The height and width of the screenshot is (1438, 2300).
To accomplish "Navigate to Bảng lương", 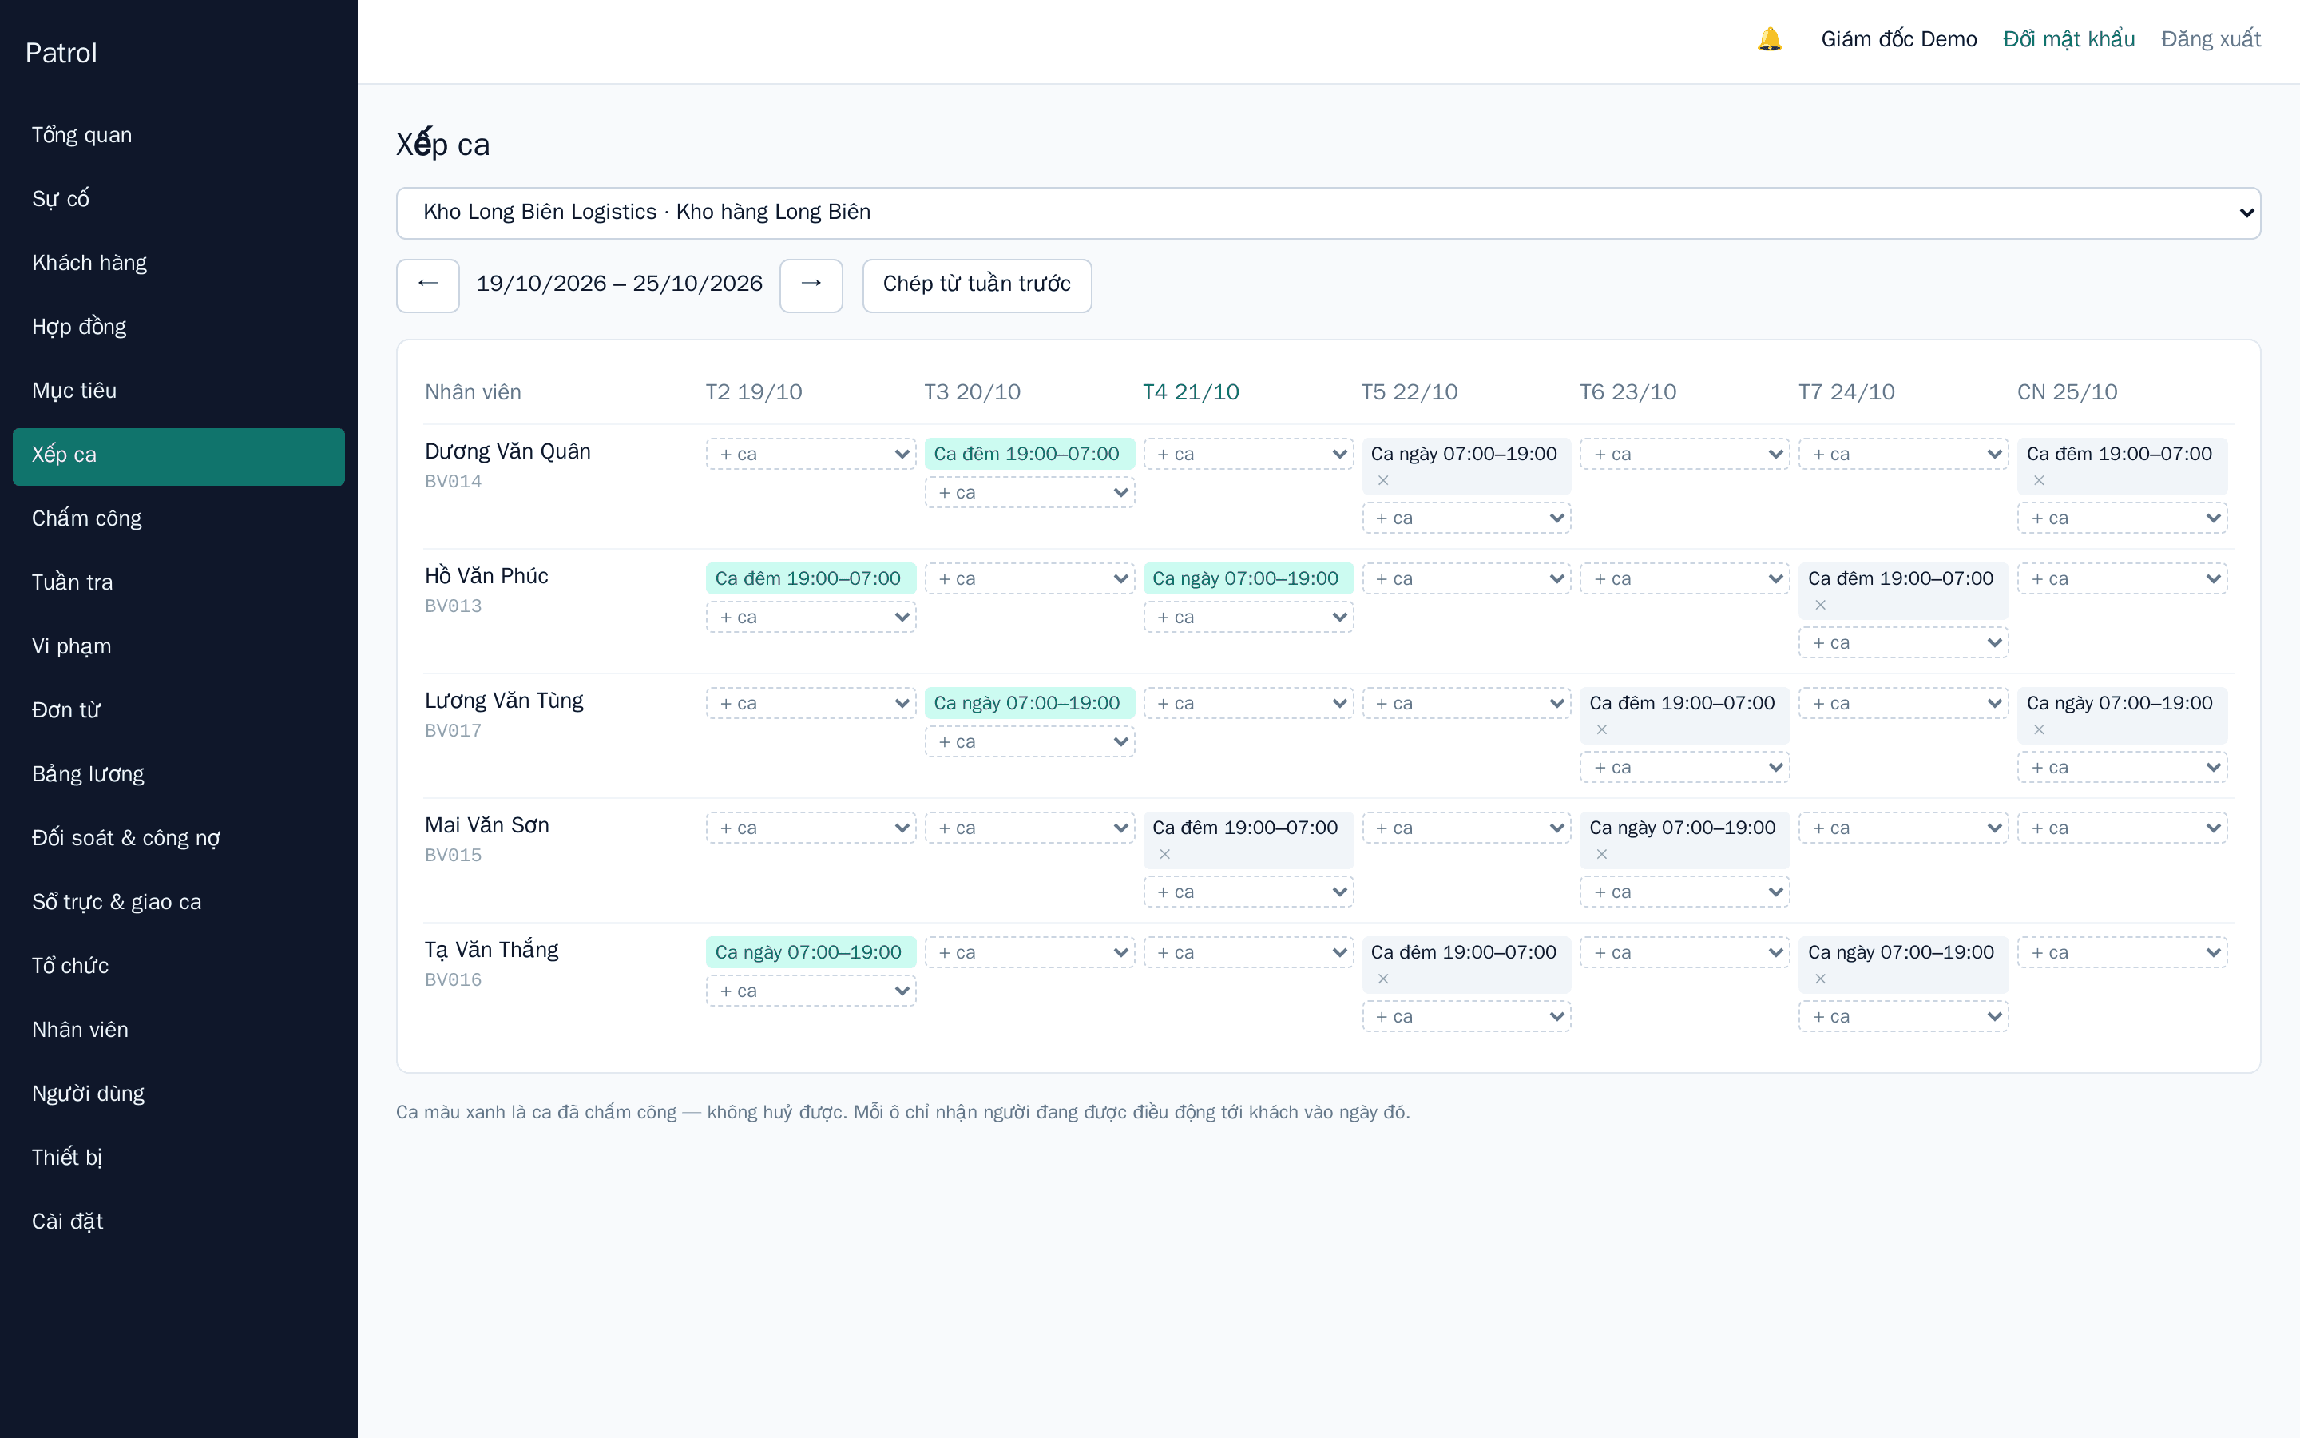I will tap(179, 774).
